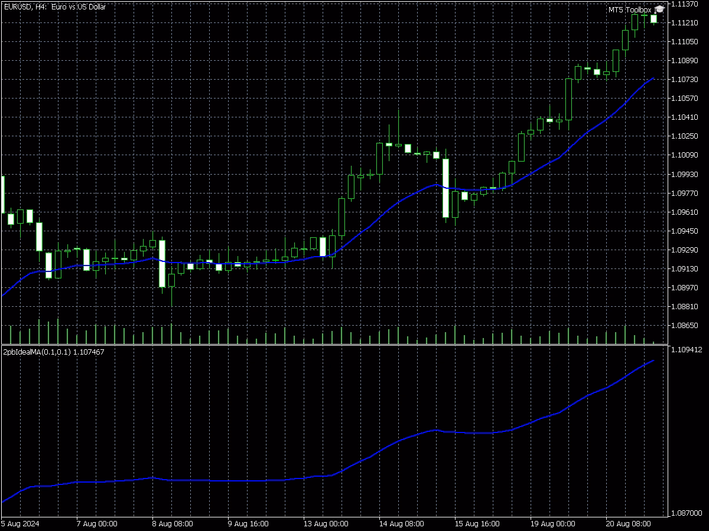The width and height of the screenshot is (709, 531).
Task: Click the 1.087000 indicator scale value
Action: [687, 513]
